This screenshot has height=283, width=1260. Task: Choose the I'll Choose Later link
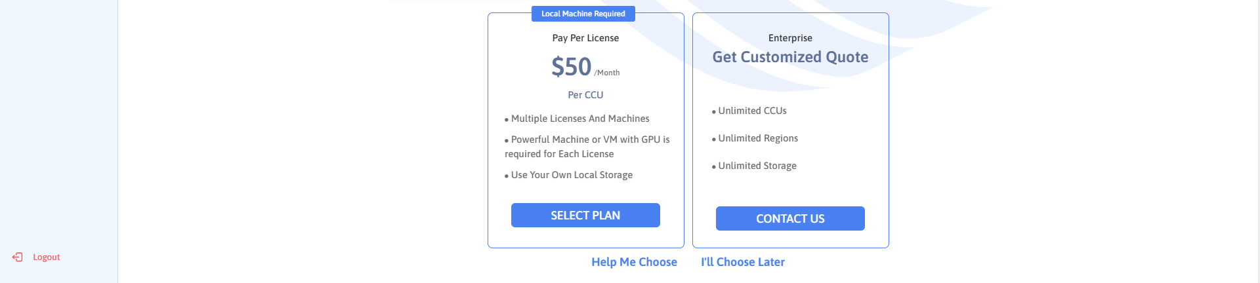click(x=742, y=262)
